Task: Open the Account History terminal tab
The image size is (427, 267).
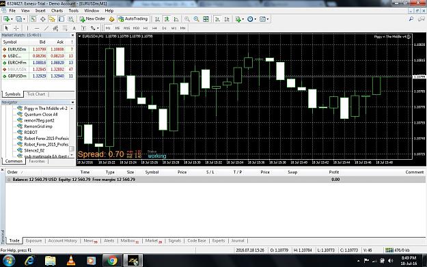Action: click(63, 241)
